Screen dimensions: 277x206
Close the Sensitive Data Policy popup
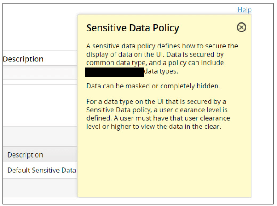[241, 28]
